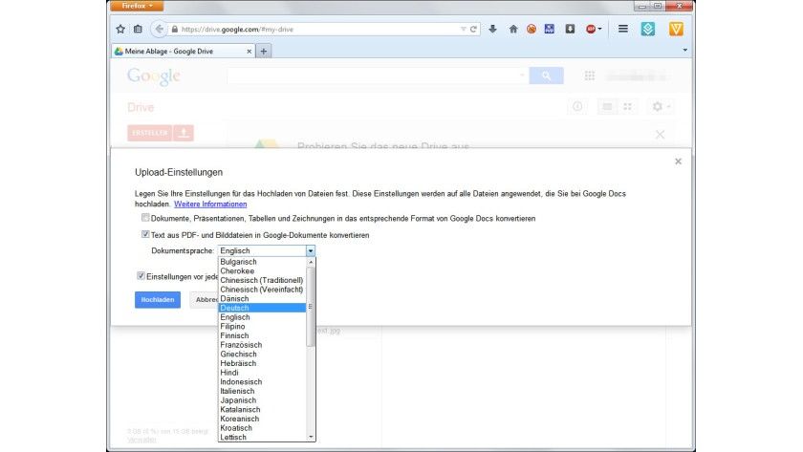
Task: Pick Italienisch in the language list
Action: (x=263, y=391)
